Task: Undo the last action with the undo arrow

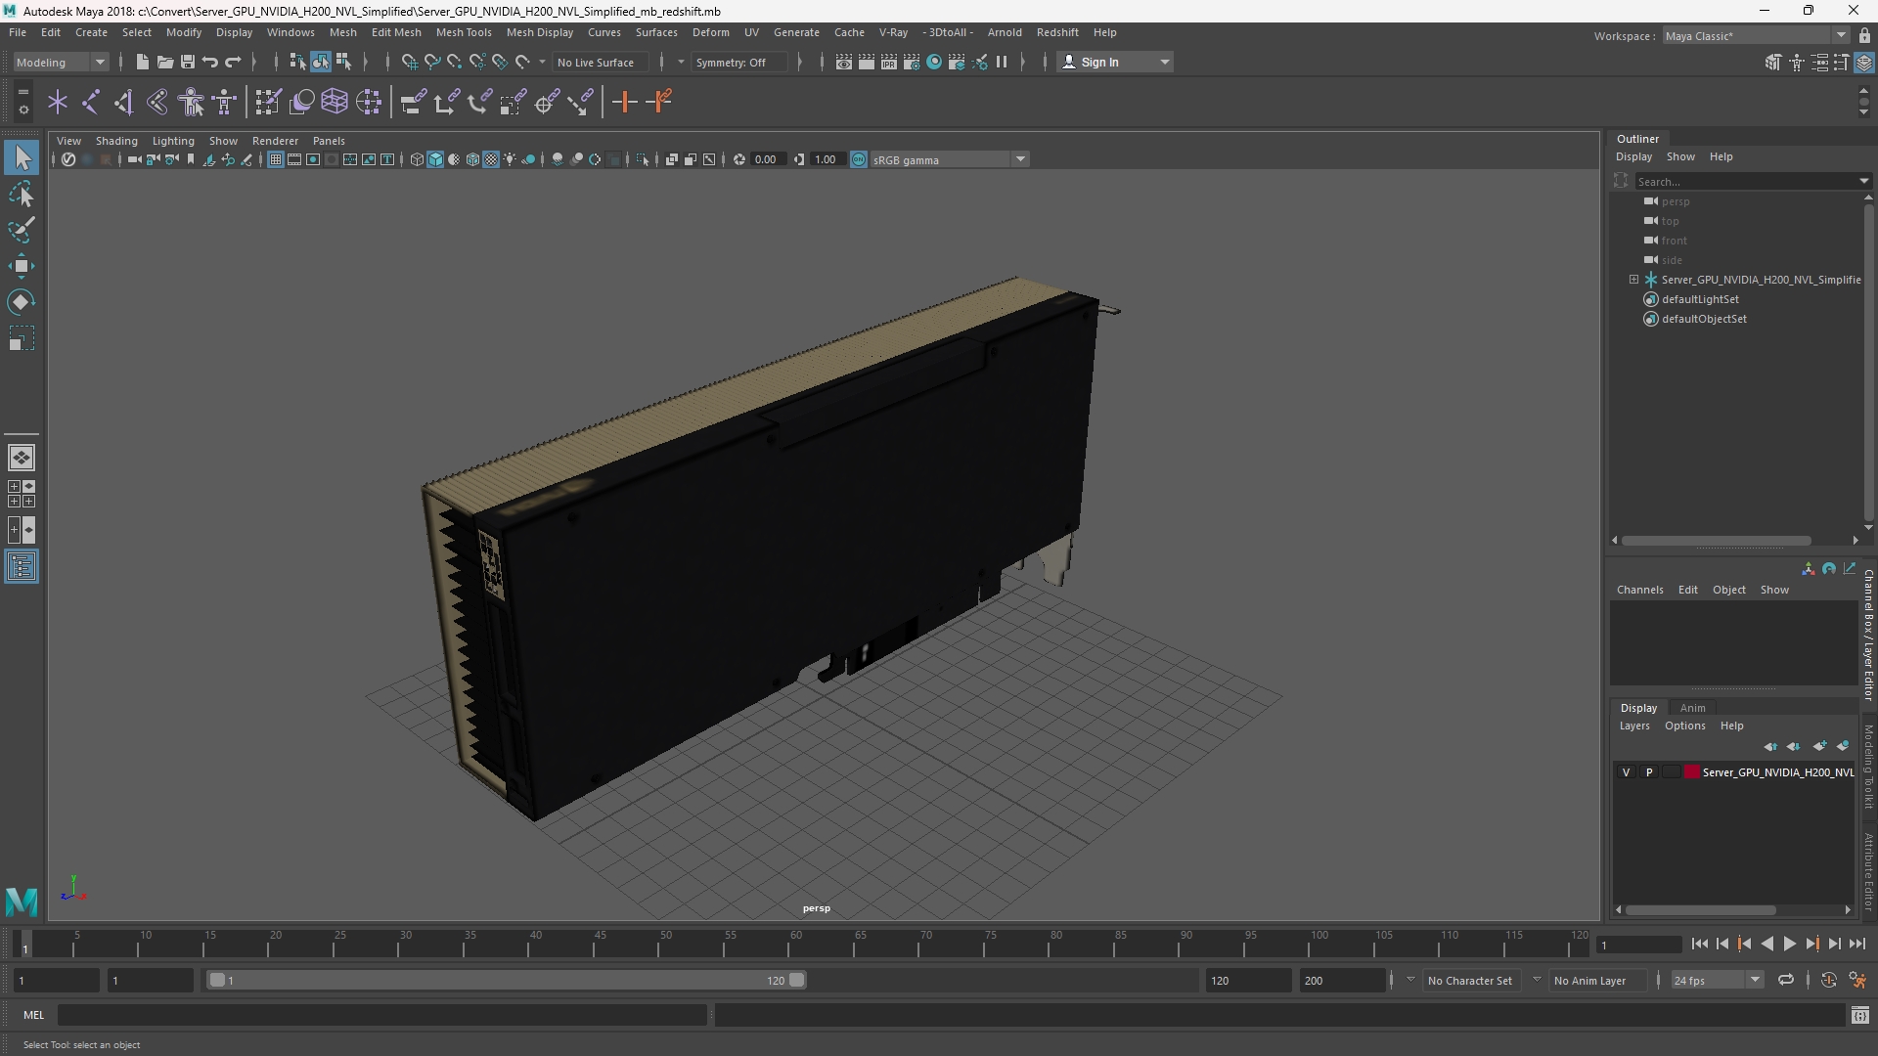Action: [210, 62]
